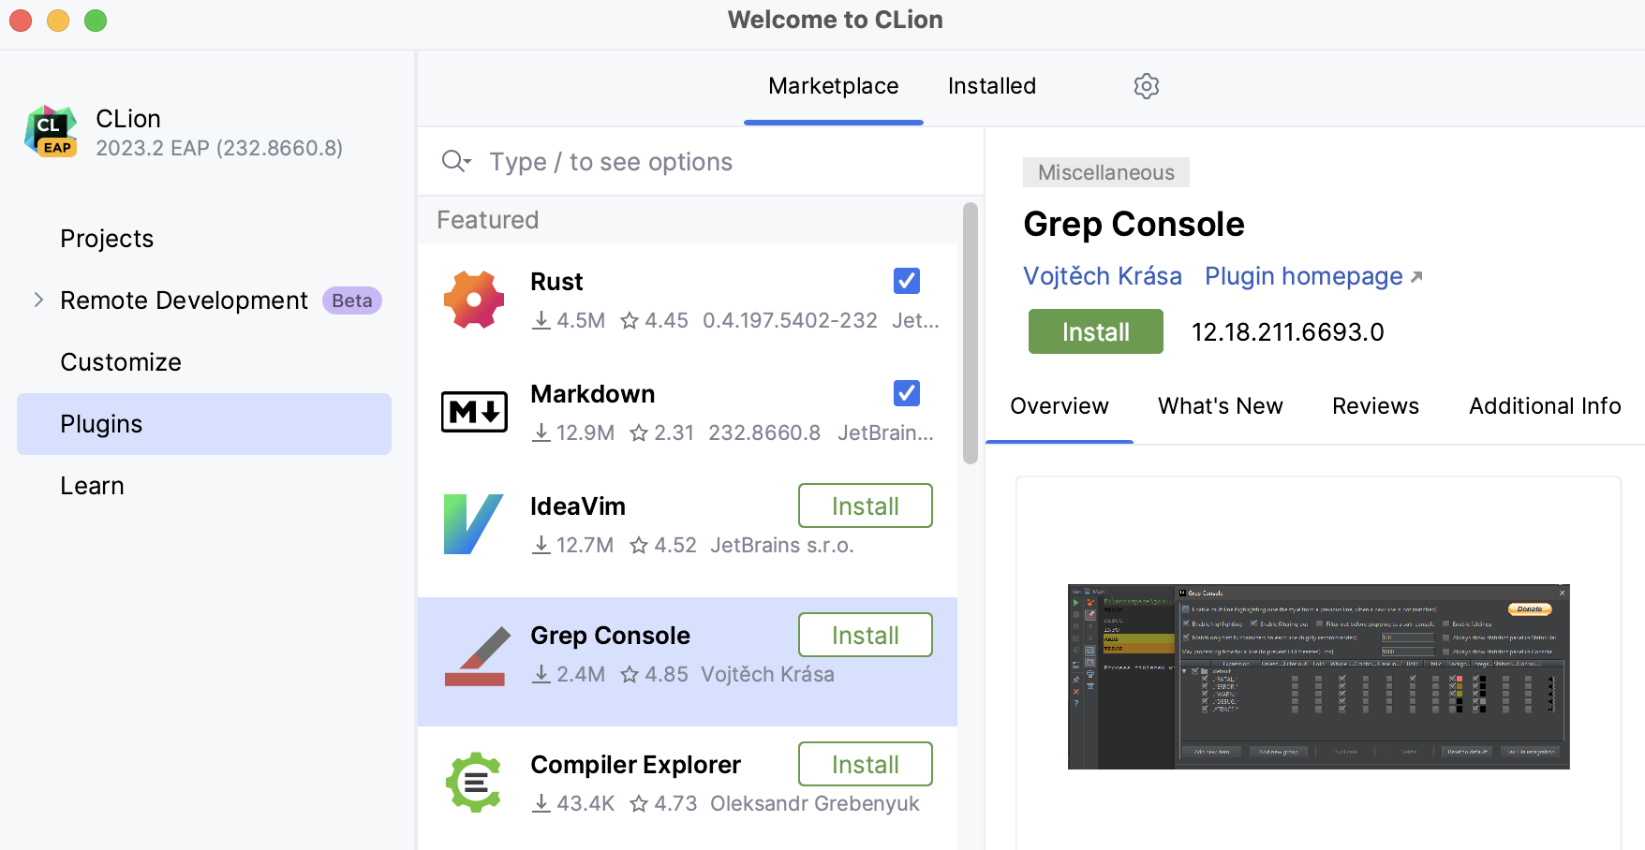Open the What's New tab
This screenshot has height=850, width=1645.
click(x=1220, y=406)
